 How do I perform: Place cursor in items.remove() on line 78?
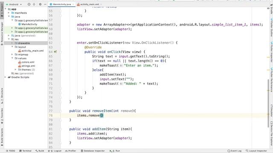pos(102,115)
